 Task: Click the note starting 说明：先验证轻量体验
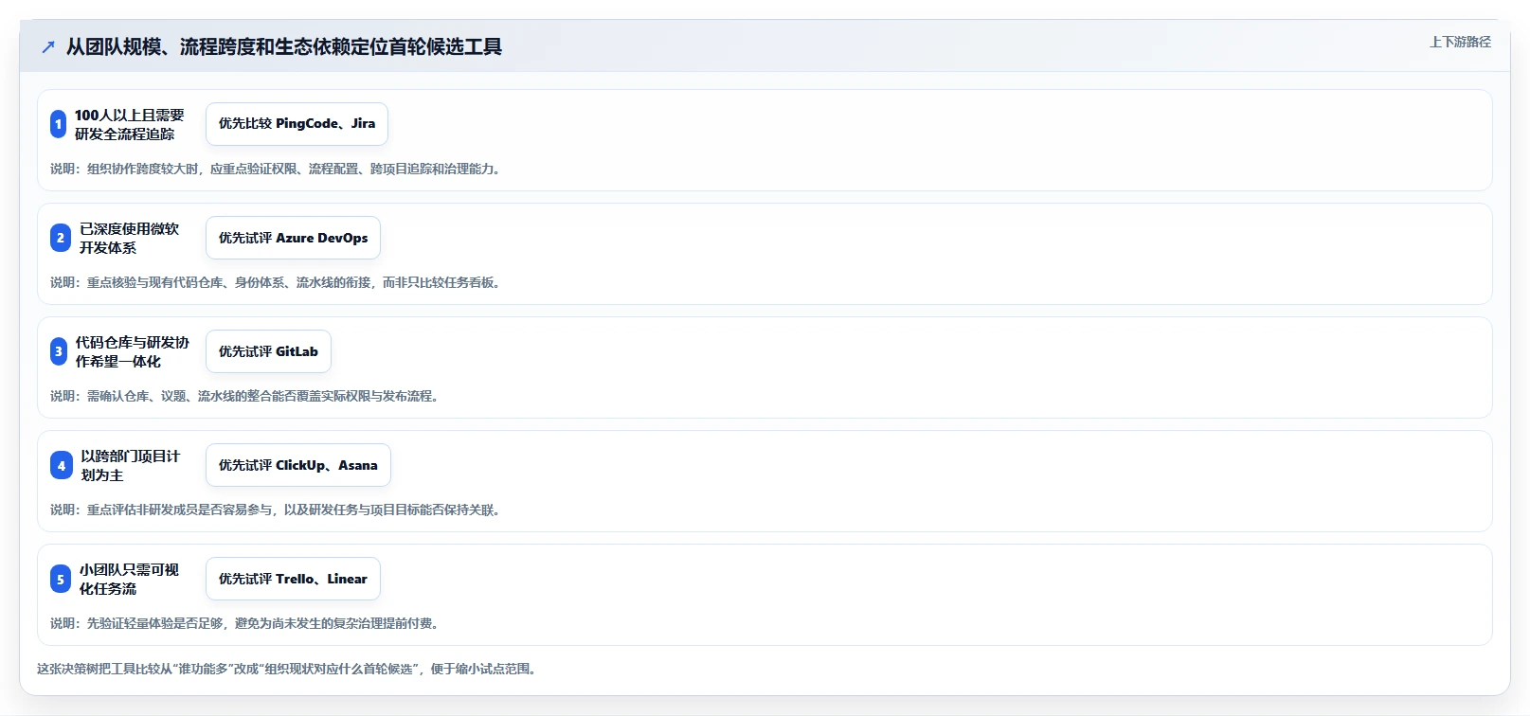click(x=246, y=623)
